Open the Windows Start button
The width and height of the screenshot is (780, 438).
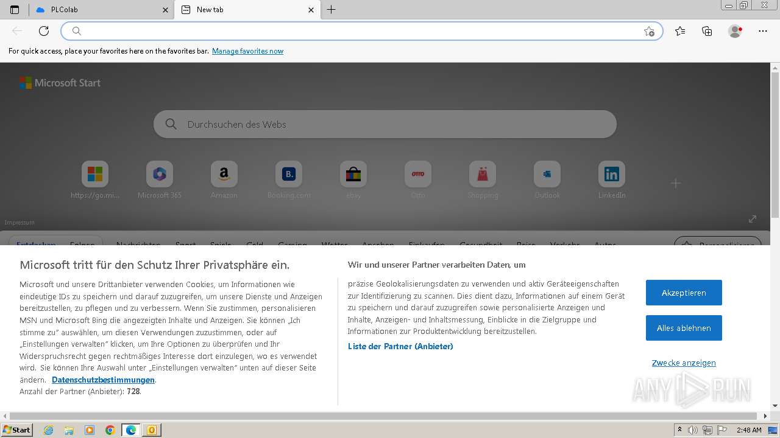[x=17, y=429]
